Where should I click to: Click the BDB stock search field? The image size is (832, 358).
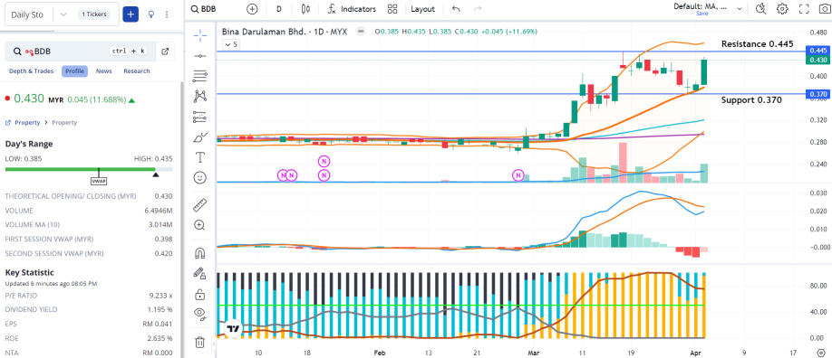click(80, 52)
